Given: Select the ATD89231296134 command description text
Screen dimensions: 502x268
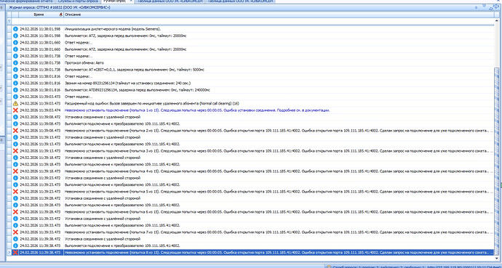Looking at the screenshot, I should tap(137, 90).
